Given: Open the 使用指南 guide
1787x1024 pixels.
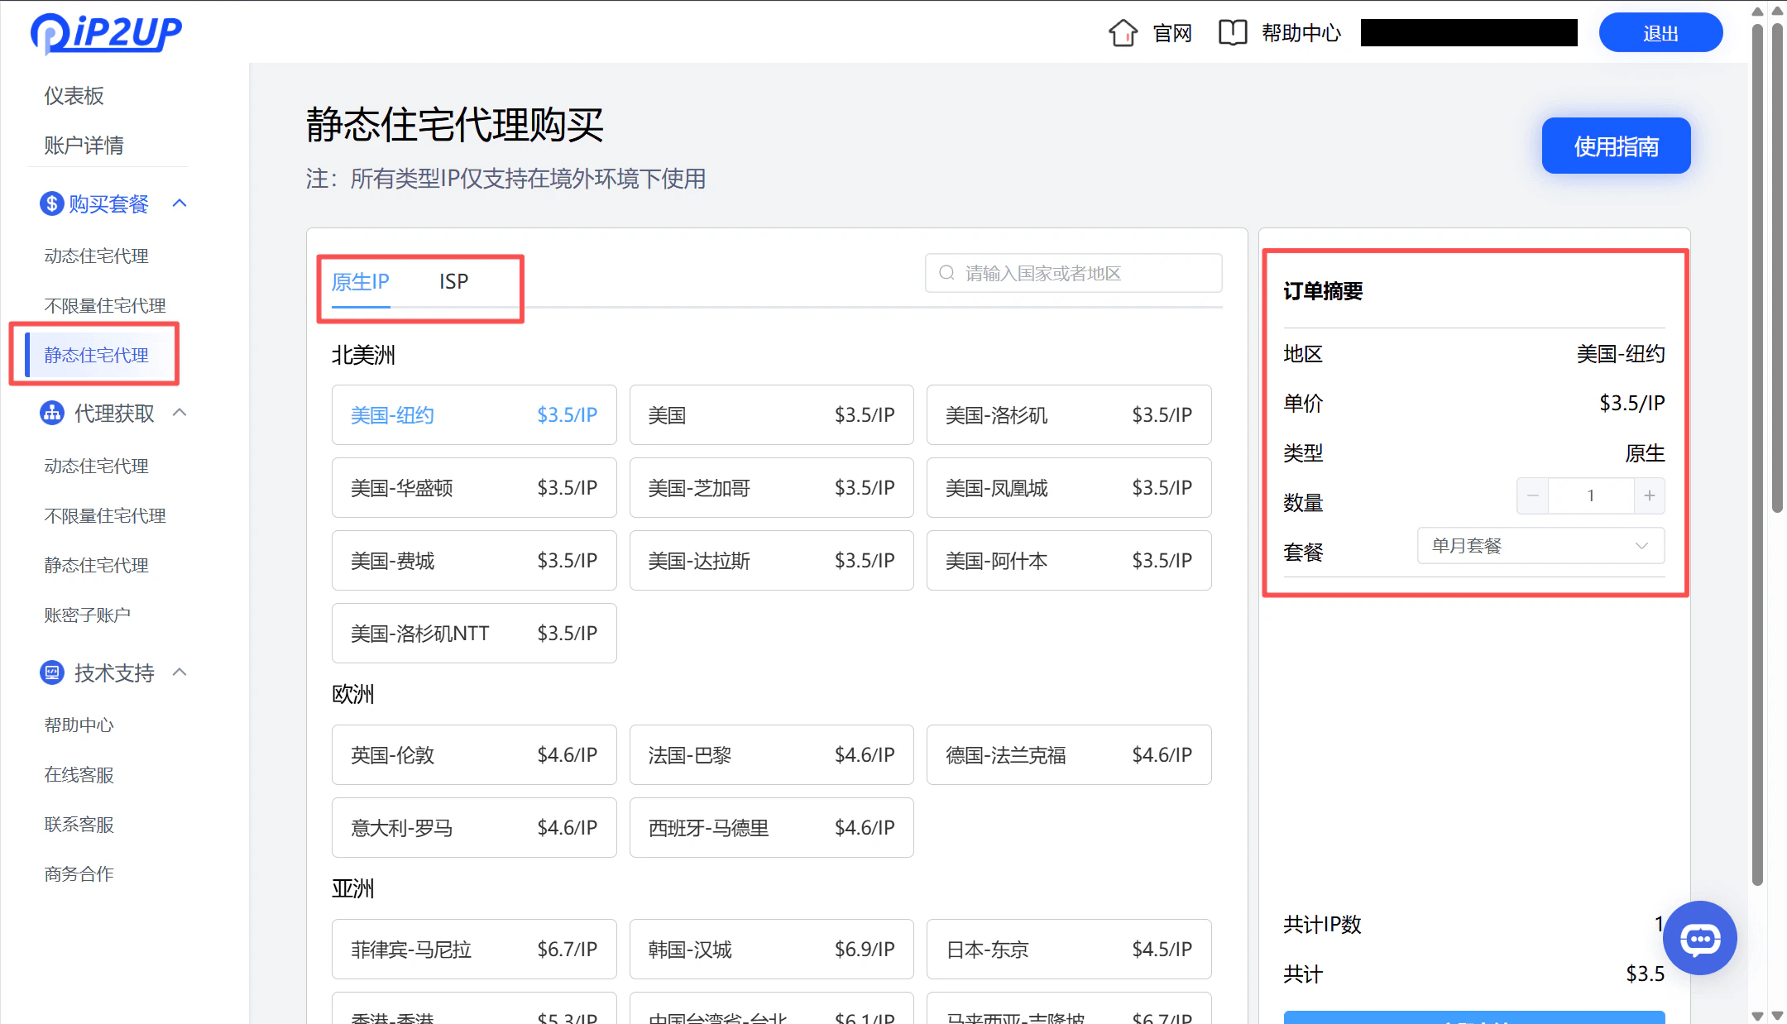Looking at the screenshot, I should point(1615,146).
